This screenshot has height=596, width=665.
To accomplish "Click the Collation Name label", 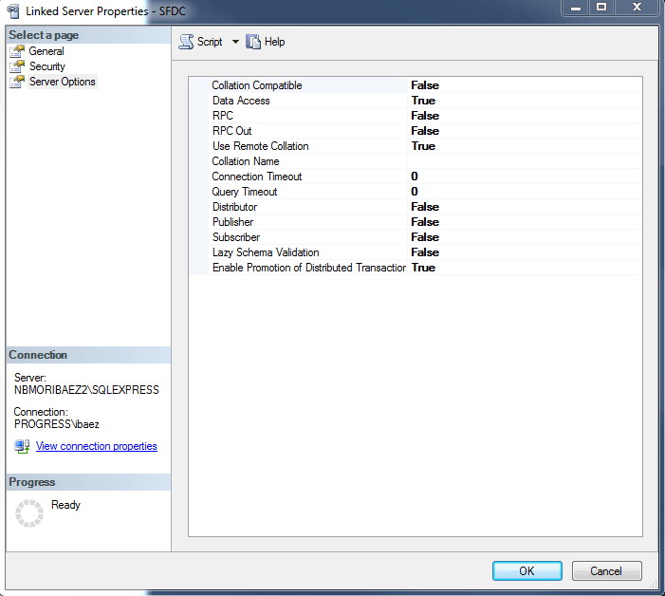I will point(246,161).
